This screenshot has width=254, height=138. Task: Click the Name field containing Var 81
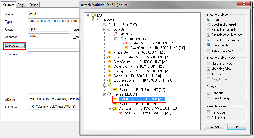pos(53,14)
